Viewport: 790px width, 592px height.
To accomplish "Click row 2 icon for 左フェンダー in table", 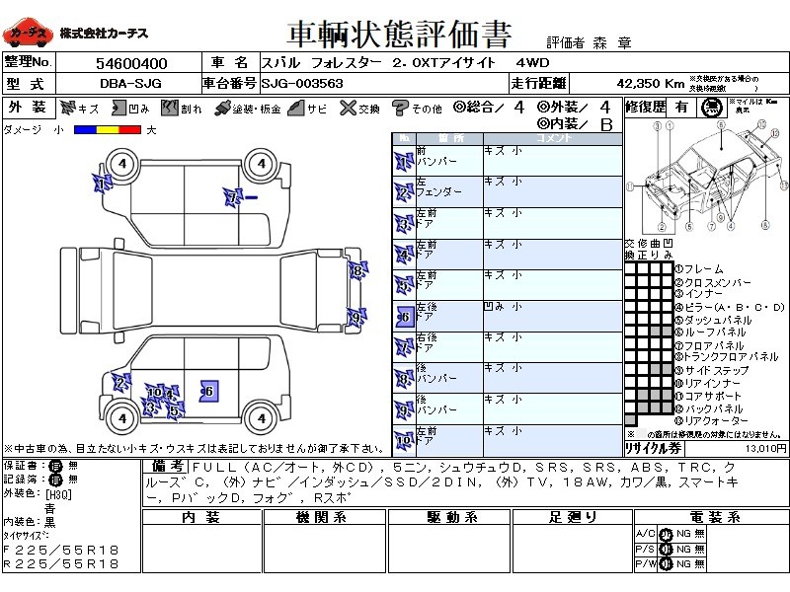I will click(404, 192).
